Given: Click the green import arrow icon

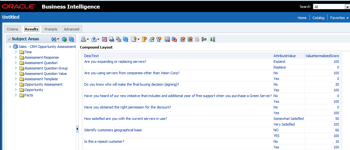Looking at the screenshot, I should (x=213, y=39).
